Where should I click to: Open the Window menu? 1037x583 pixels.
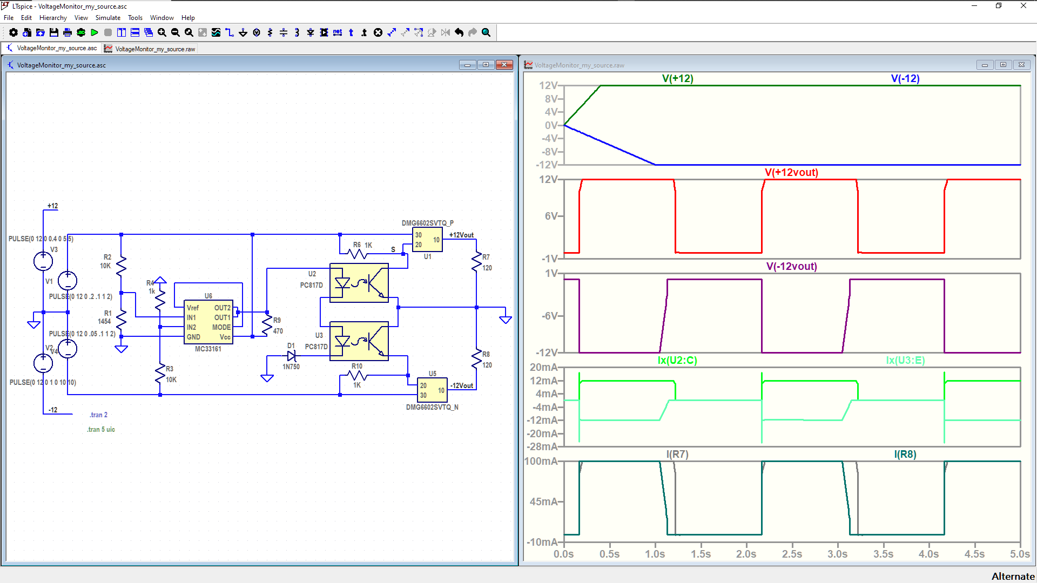pyautogui.click(x=162, y=18)
